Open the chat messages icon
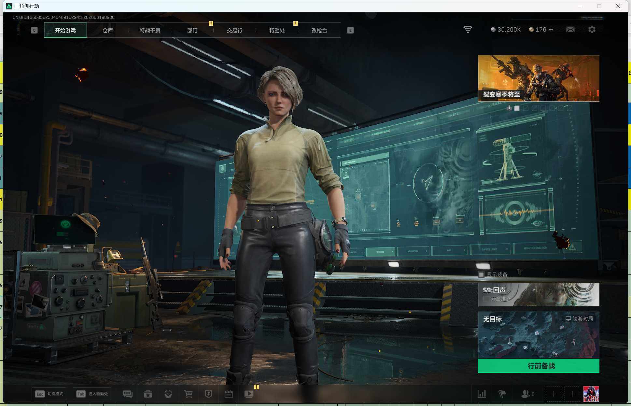 (128, 394)
